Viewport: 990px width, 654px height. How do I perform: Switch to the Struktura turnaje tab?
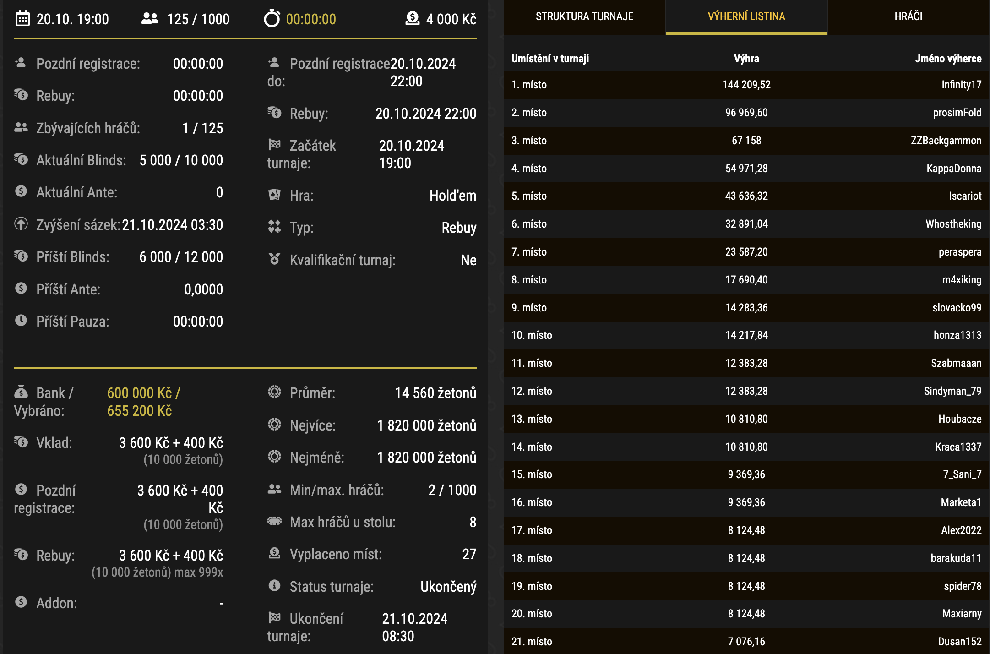(x=584, y=16)
